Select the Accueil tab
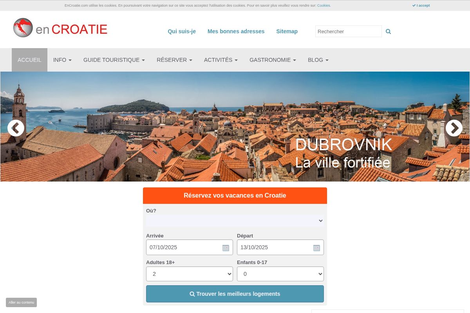The image size is (470, 313). click(x=29, y=60)
